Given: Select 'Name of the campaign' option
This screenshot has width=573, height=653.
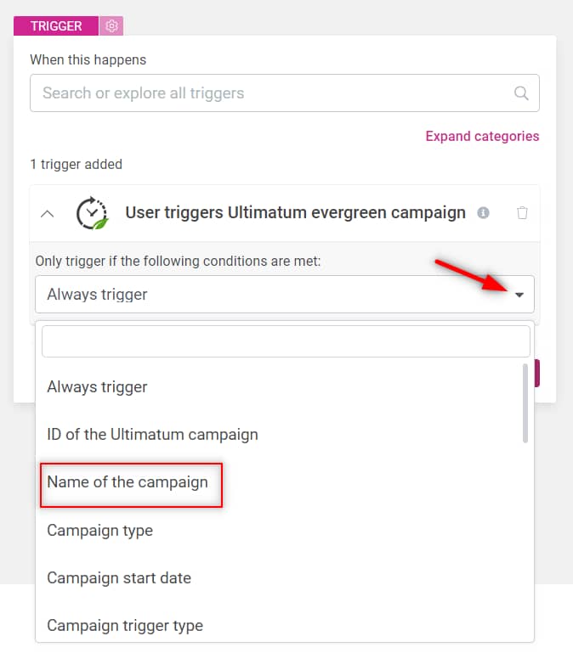Looking at the screenshot, I should coord(128,482).
